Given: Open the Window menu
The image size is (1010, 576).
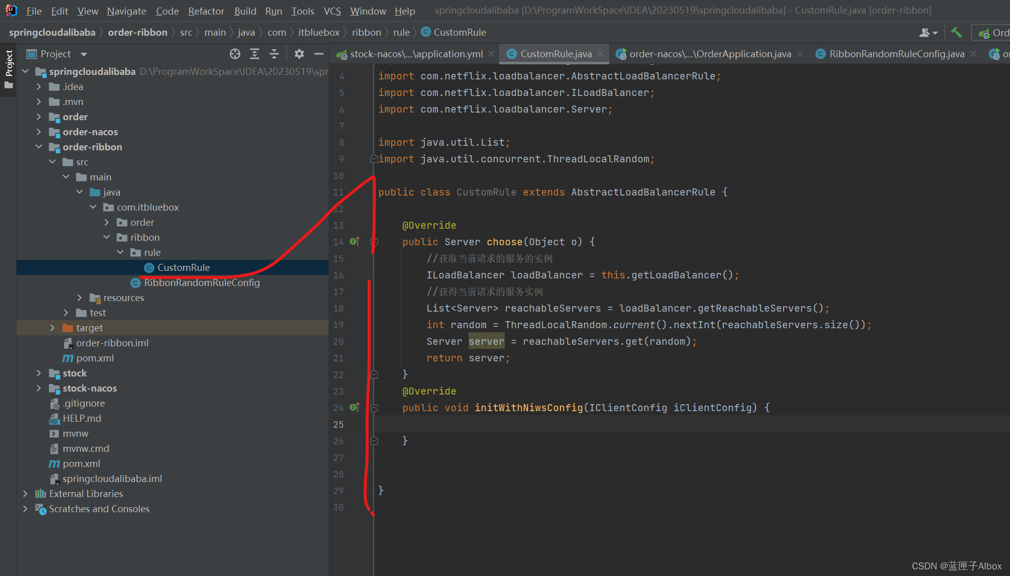Looking at the screenshot, I should click(368, 11).
